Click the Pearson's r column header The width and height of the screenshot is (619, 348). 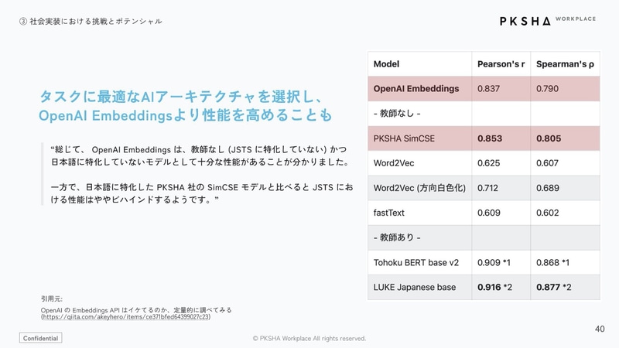pyautogui.click(x=501, y=64)
